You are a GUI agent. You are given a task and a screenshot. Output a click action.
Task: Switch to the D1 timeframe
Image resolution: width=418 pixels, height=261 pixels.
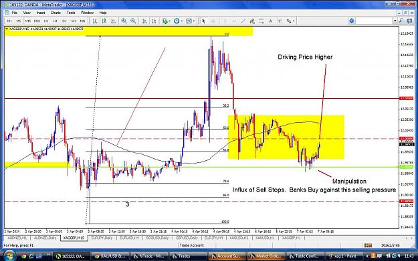tap(64, 21)
